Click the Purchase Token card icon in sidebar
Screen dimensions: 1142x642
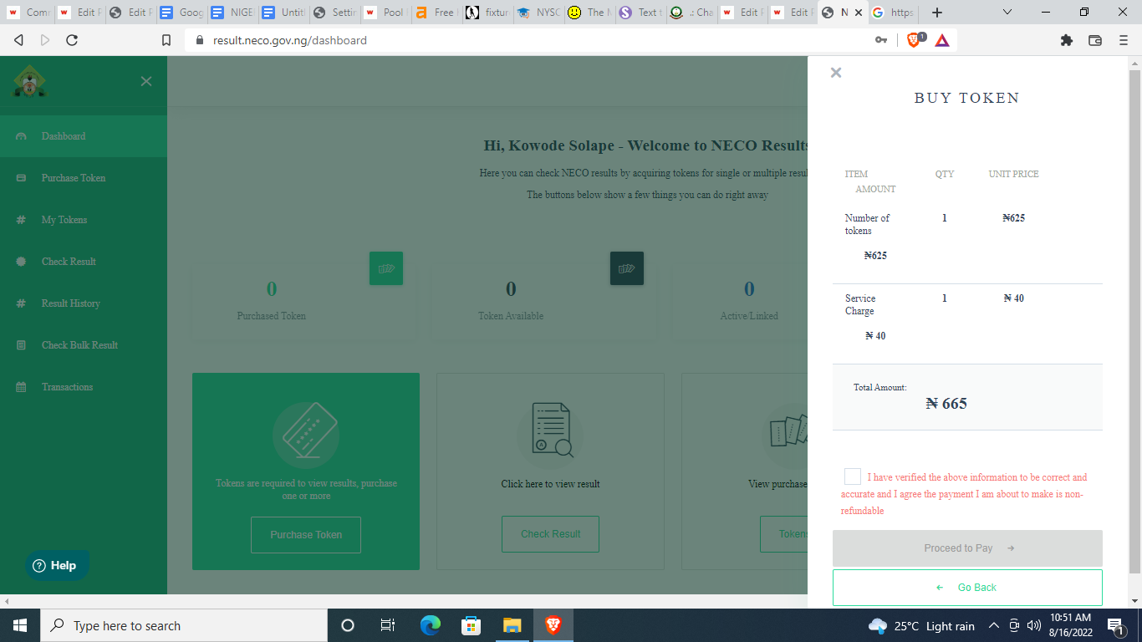click(x=21, y=178)
